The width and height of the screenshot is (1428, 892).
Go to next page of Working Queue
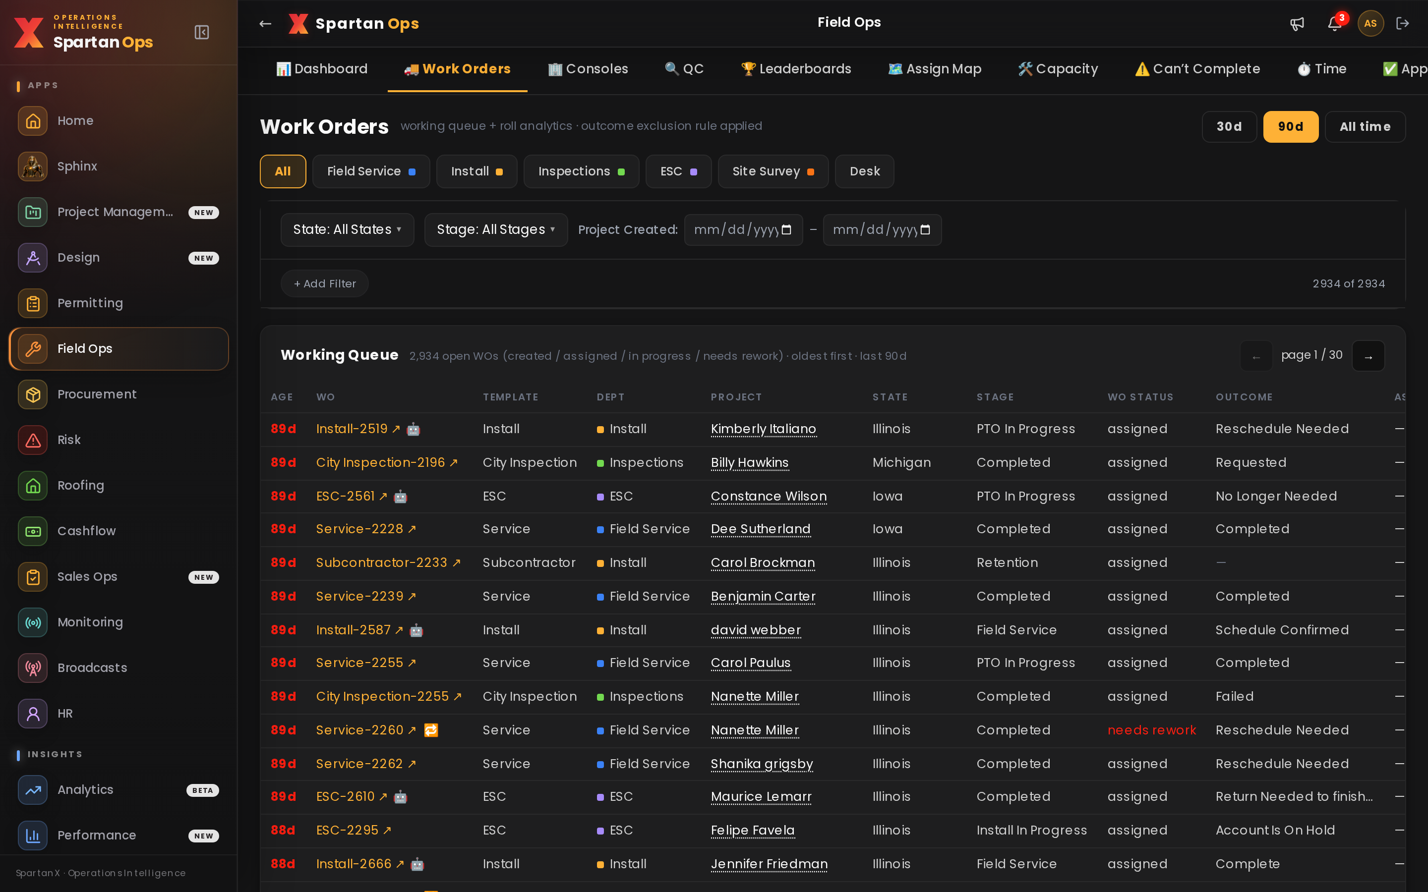point(1368,356)
